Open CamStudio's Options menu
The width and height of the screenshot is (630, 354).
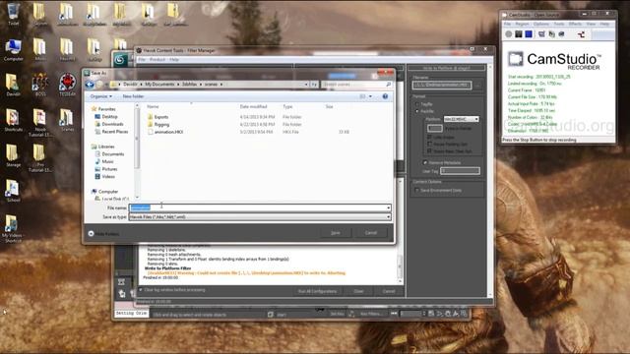coord(540,24)
